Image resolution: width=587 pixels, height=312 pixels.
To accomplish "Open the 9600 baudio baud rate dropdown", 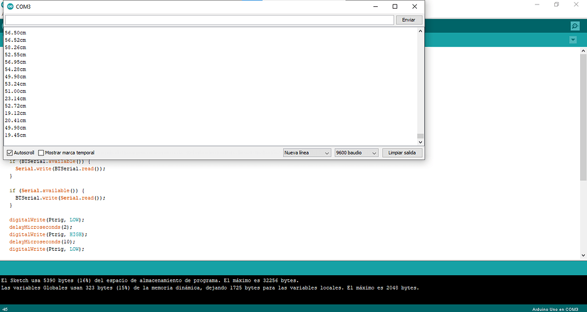I will (x=356, y=153).
